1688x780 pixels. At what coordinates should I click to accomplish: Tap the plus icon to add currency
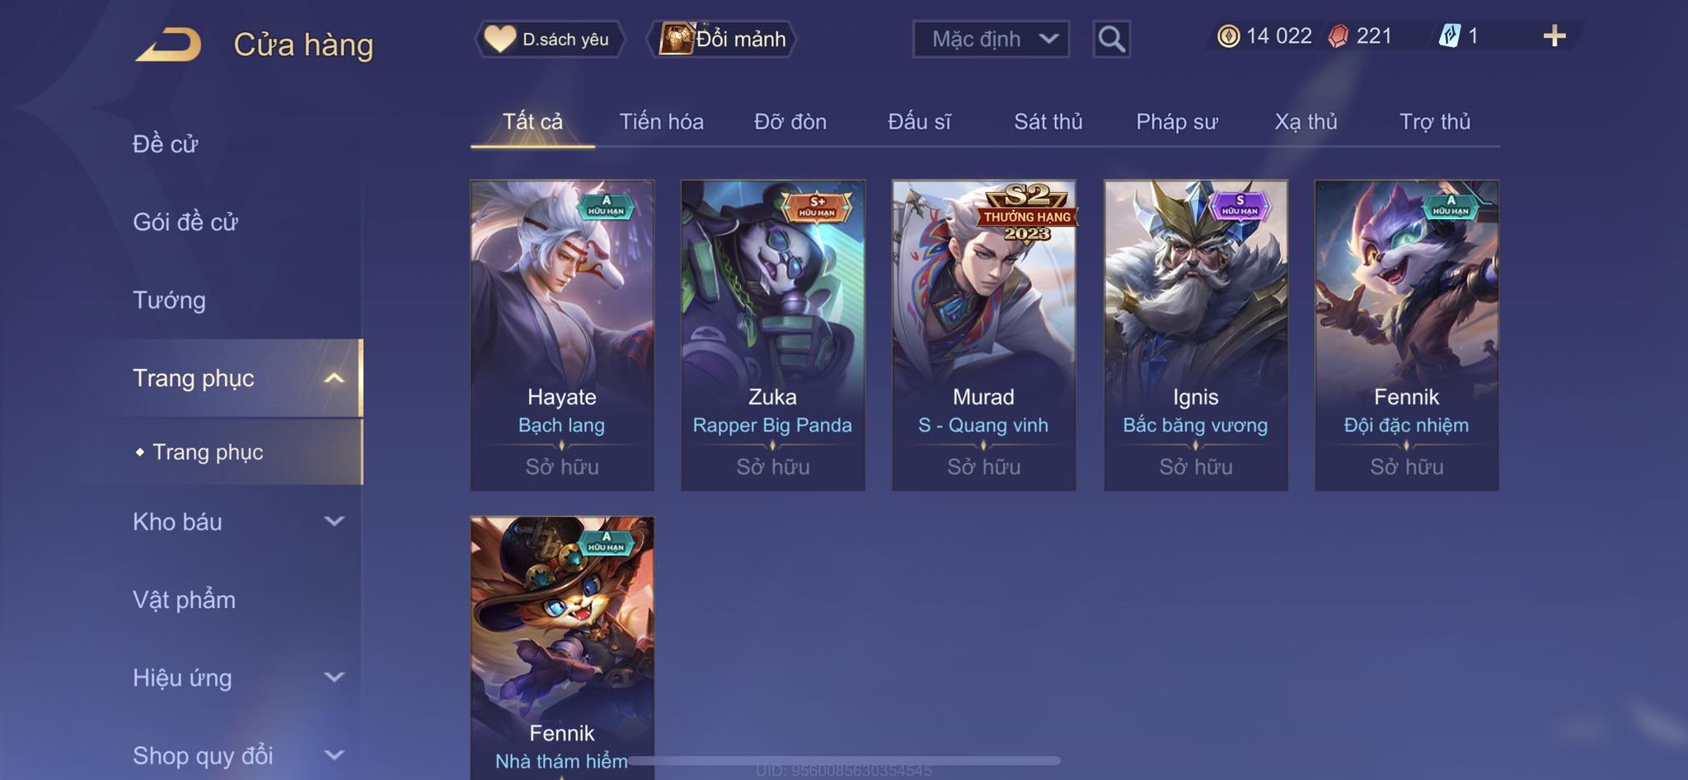point(1554,35)
